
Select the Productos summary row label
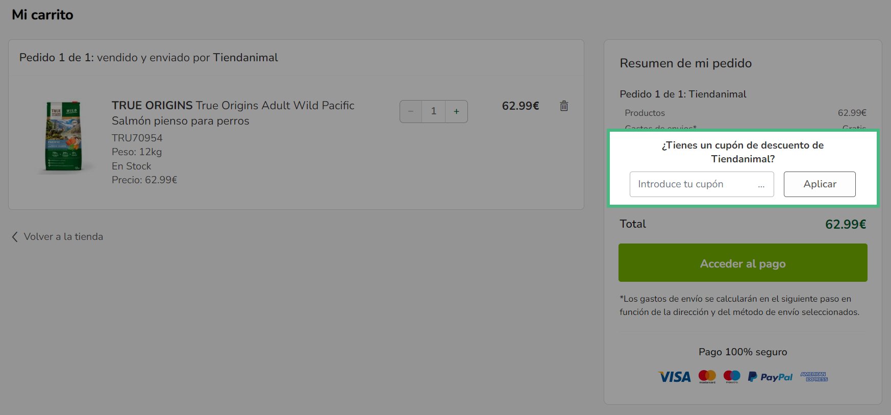pyautogui.click(x=645, y=113)
